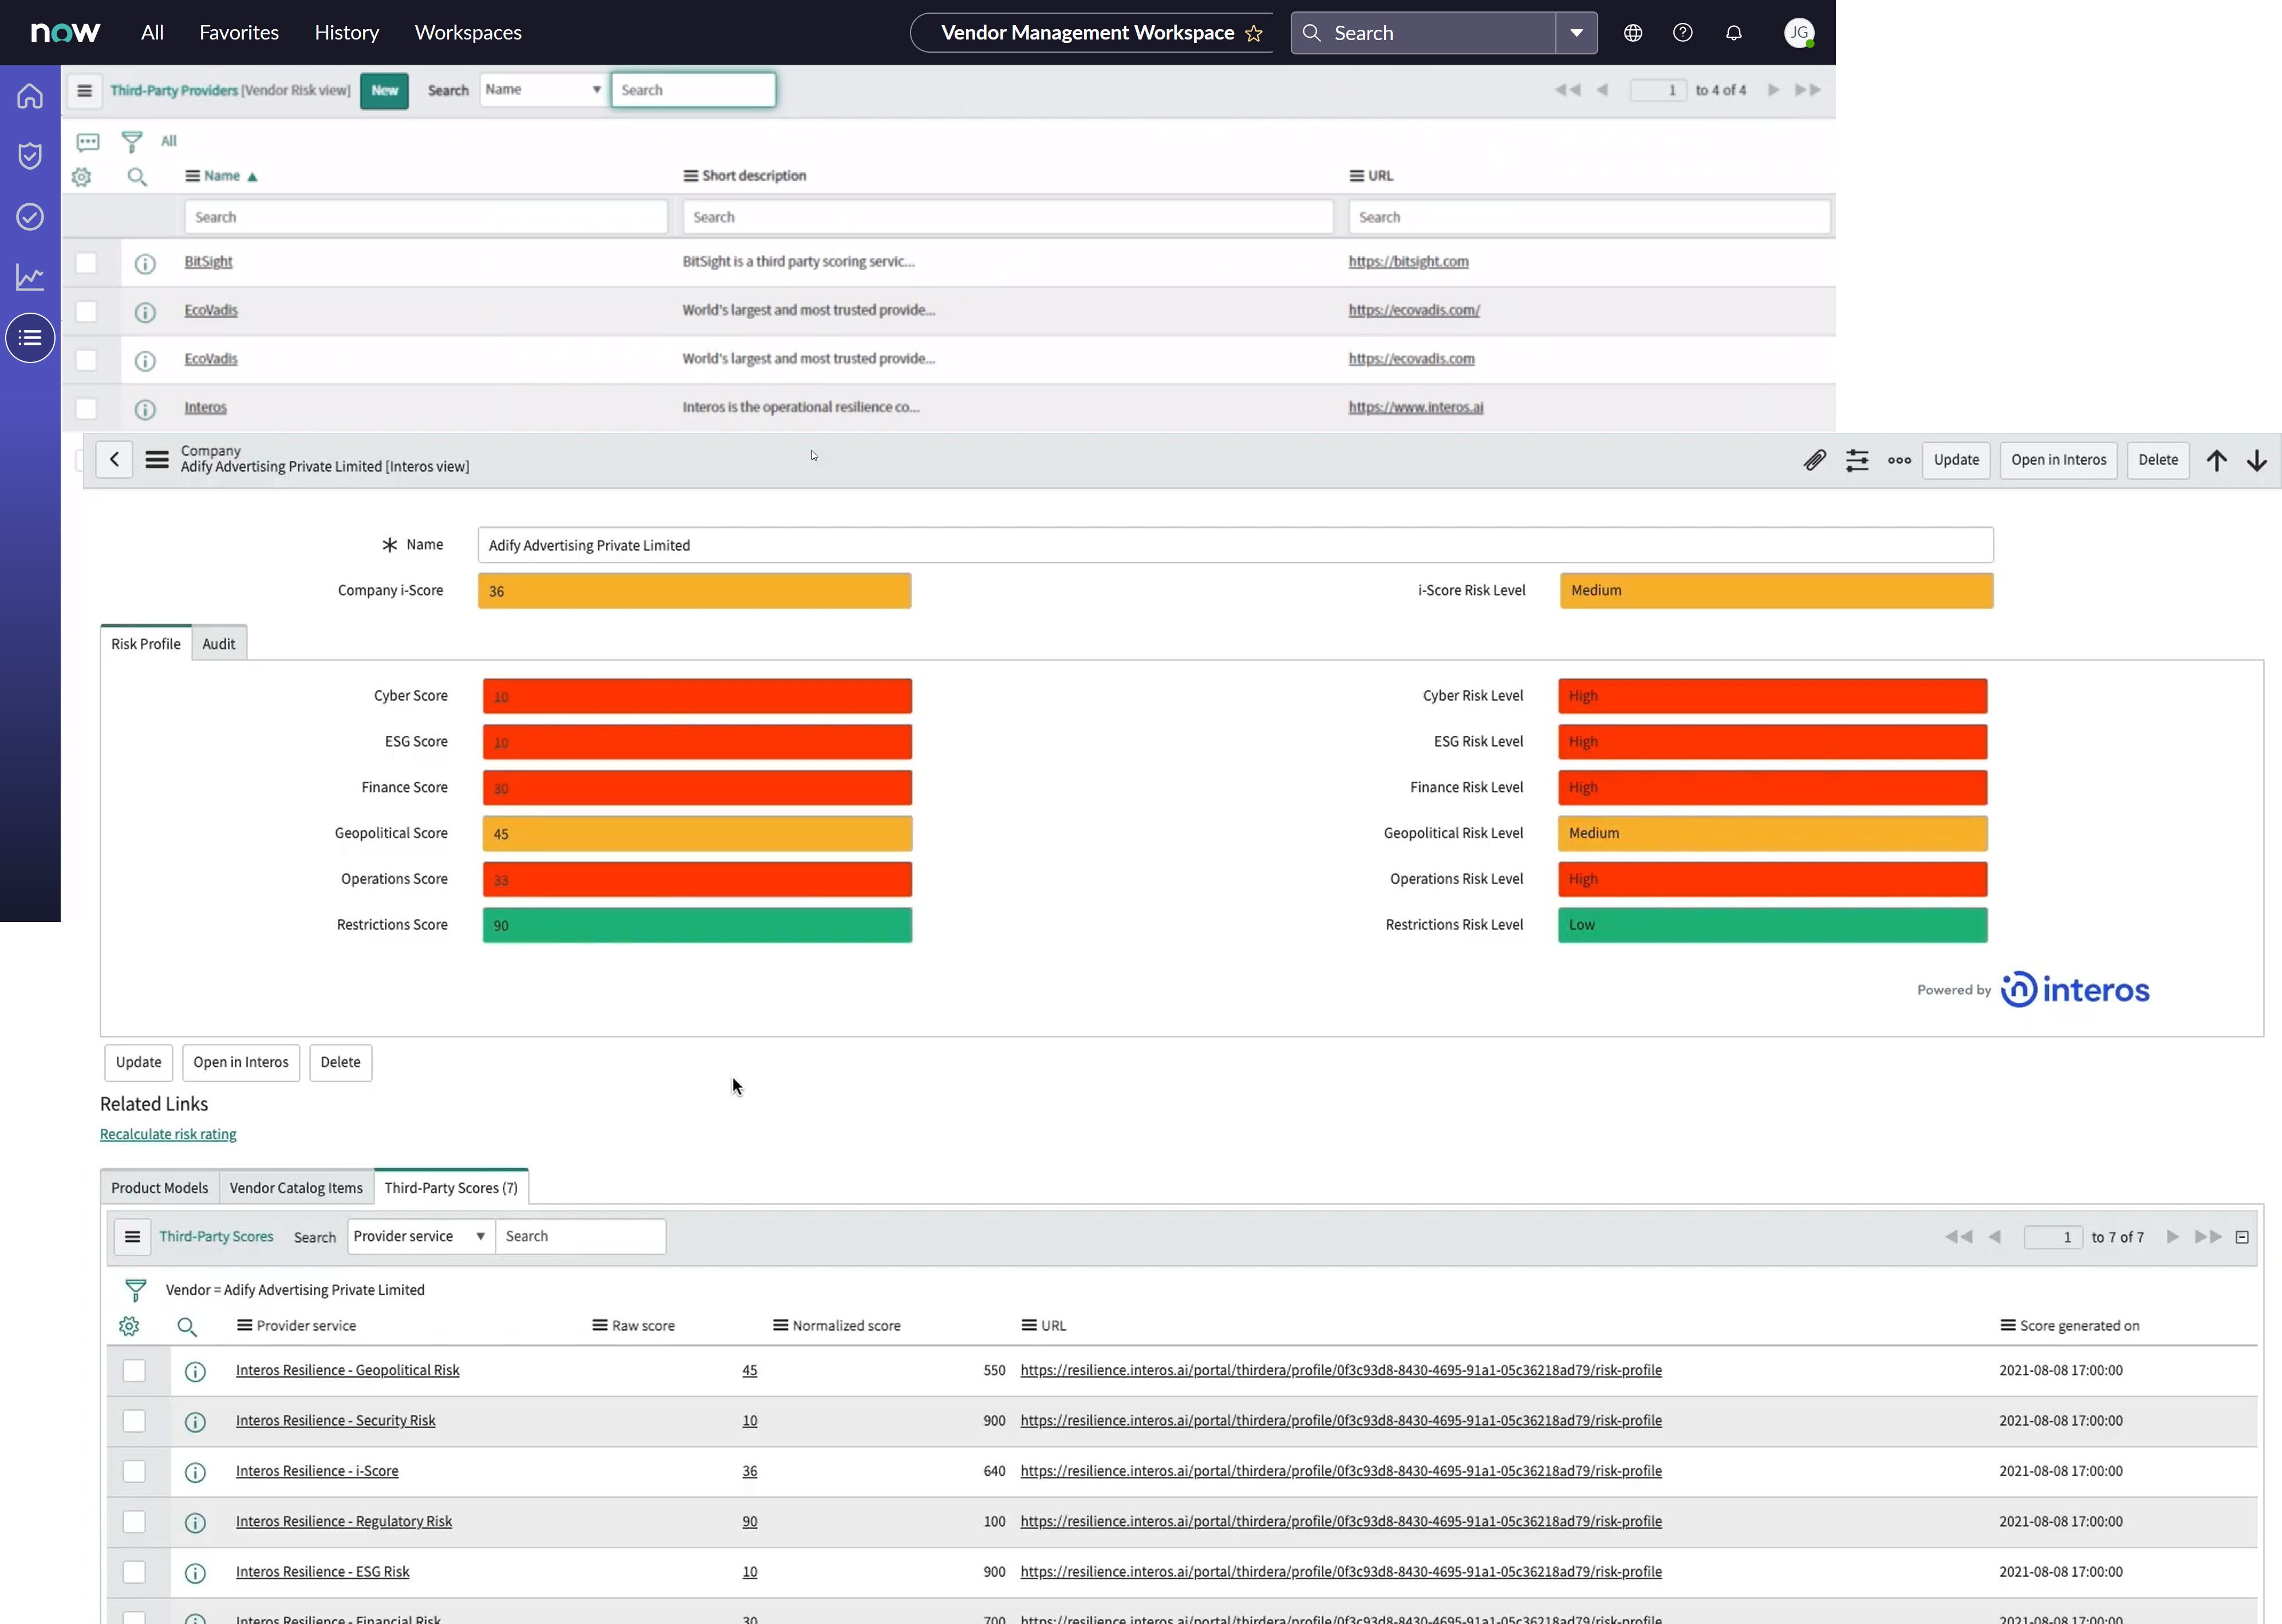Screen dimensions: 2282x1624
Task: Open more options ellipsis on form header
Action: pyautogui.click(x=1899, y=460)
